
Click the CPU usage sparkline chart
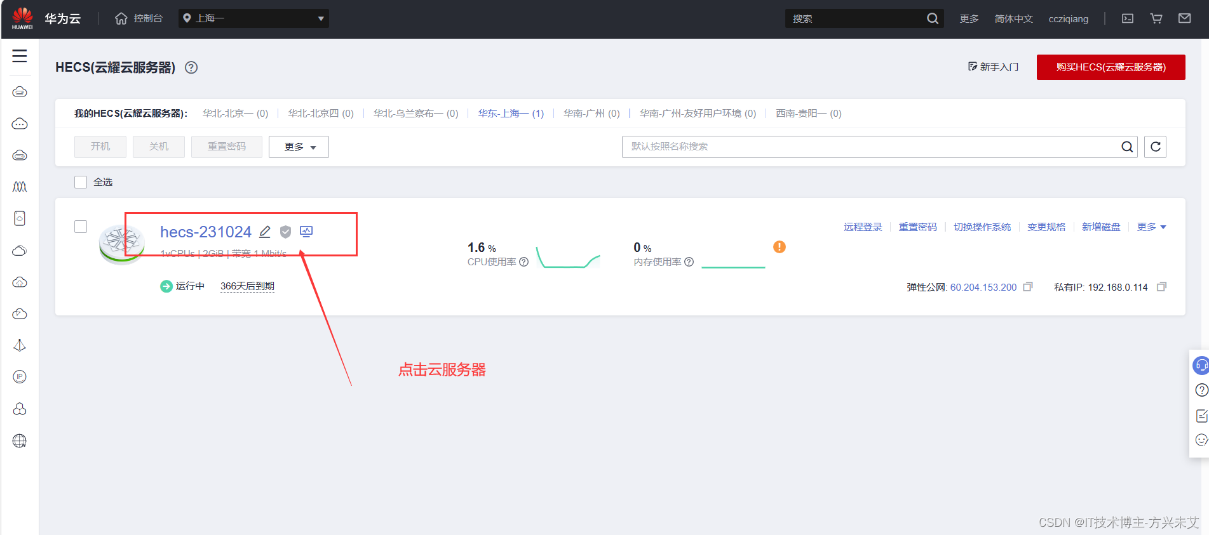(x=568, y=257)
